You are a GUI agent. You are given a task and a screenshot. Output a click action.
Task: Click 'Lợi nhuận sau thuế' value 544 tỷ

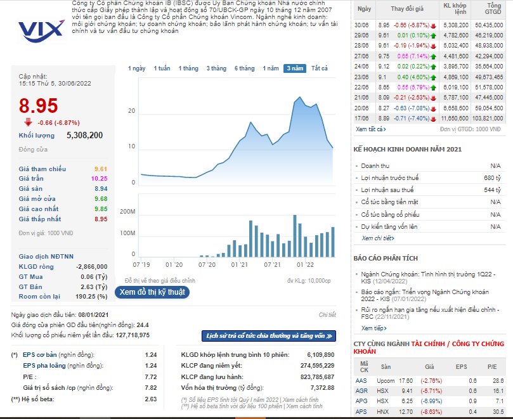pos(492,190)
